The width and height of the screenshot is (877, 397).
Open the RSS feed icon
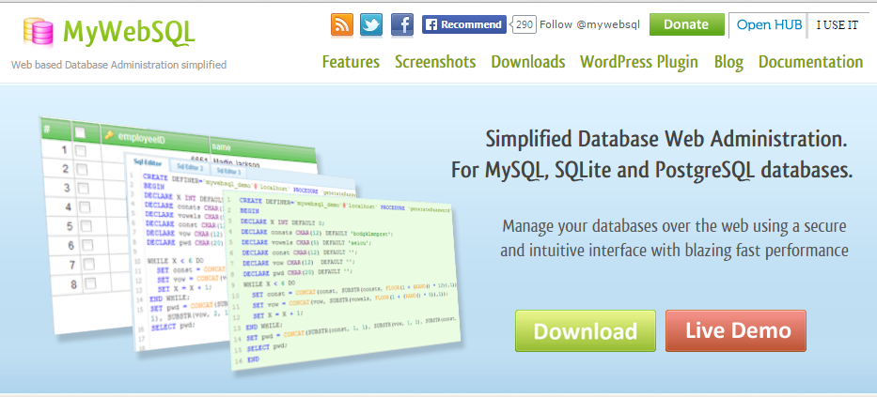click(342, 24)
